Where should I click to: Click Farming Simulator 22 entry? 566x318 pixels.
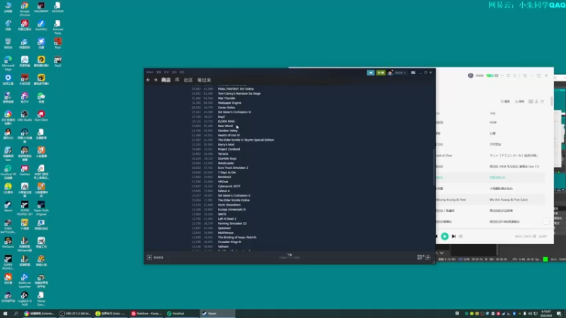point(232,223)
